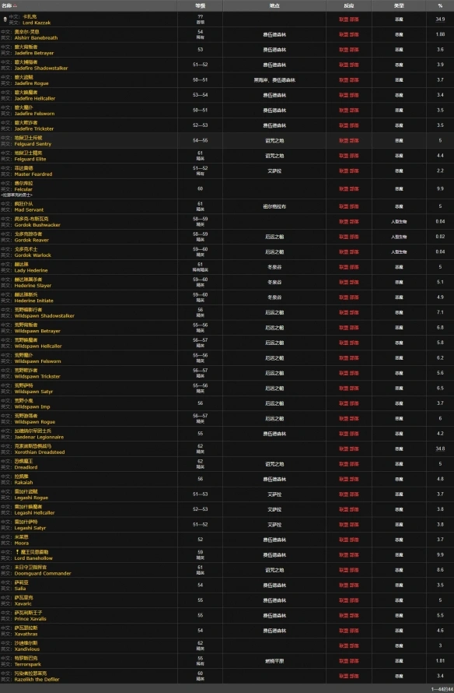Sort by the 地点 column header
Viewport: 454px width, 693px height.
274,5
